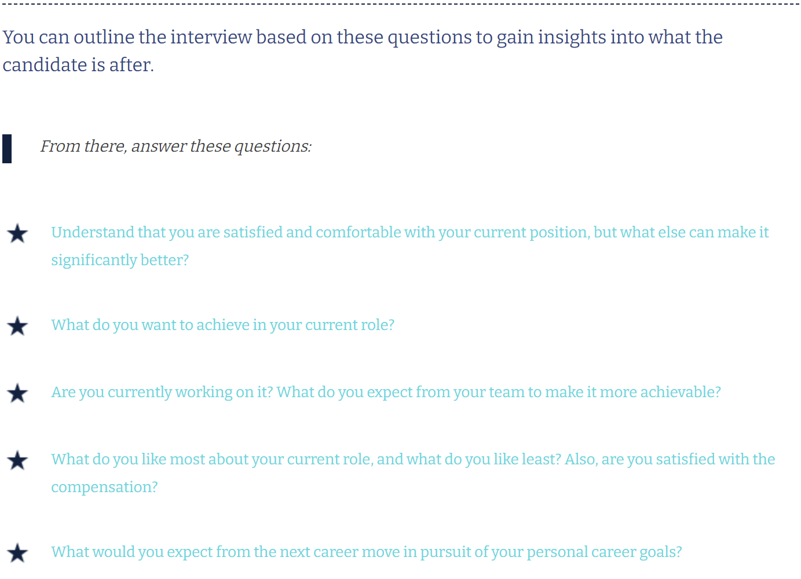Click the dark quote bar beside 'From there'
This screenshot has height=579, width=801.
[x=7, y=149]
